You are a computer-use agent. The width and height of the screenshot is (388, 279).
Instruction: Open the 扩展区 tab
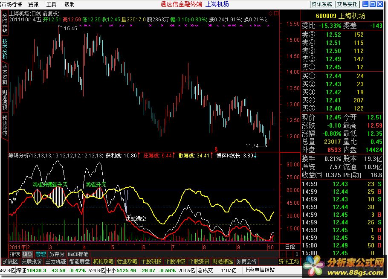click(x=10, y=262)
